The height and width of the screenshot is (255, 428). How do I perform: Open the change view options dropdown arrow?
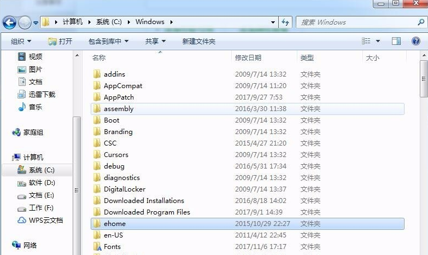(x=377, y=42)
